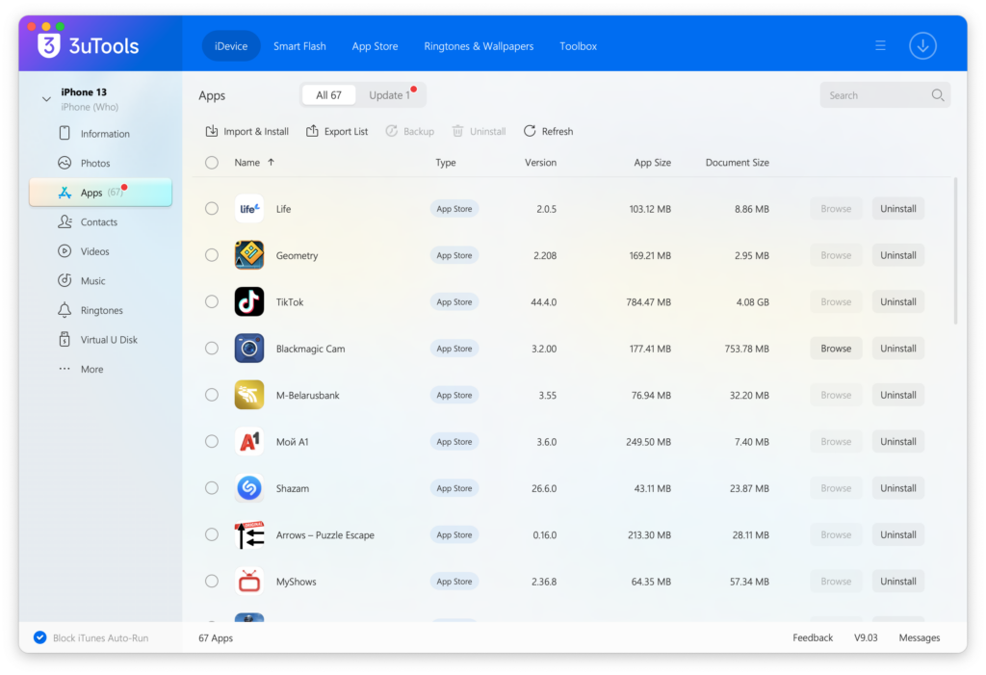Switch to the Smart Flash tab
The width and height of the screenshot is (986, 675).
coord(299,46)
